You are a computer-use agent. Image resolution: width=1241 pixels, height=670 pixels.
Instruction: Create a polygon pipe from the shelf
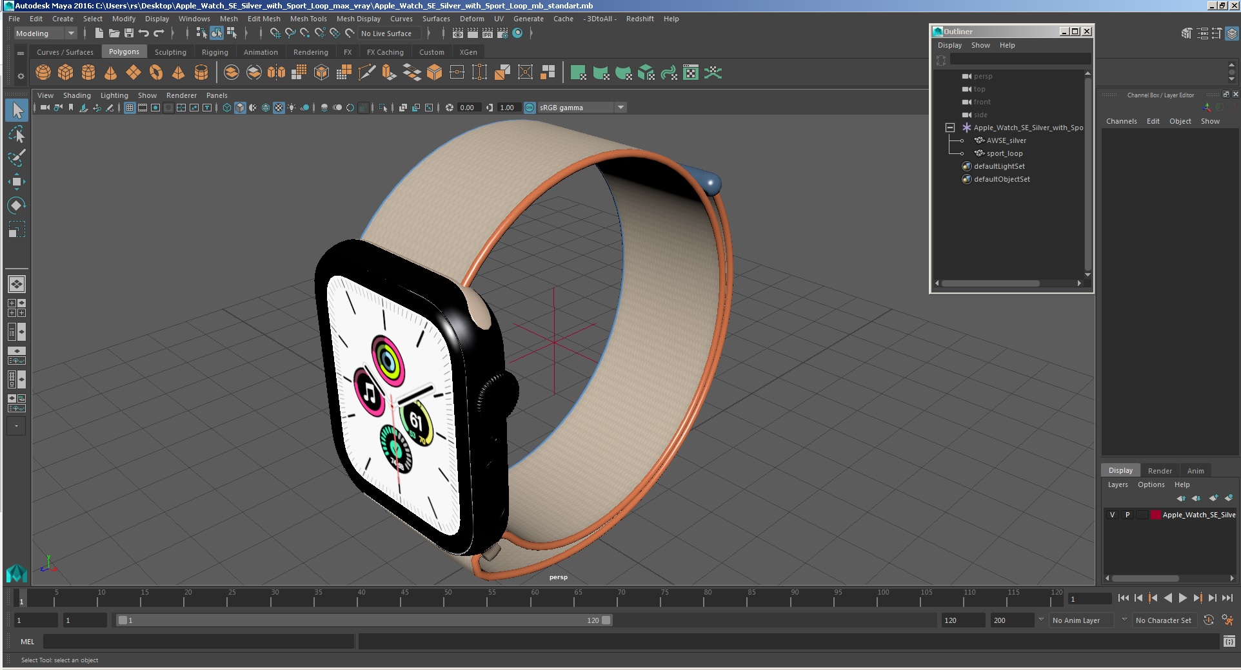pos(201,73)
